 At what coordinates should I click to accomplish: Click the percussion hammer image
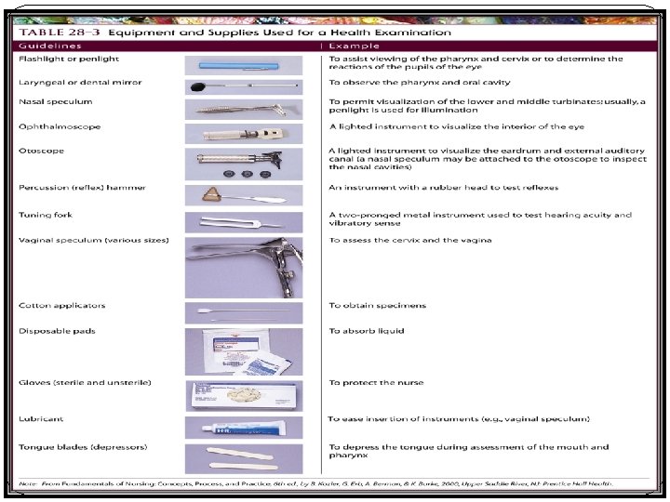click(244, 195)
